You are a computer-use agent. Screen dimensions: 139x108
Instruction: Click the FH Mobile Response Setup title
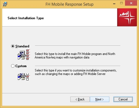[x=69, y=4]
